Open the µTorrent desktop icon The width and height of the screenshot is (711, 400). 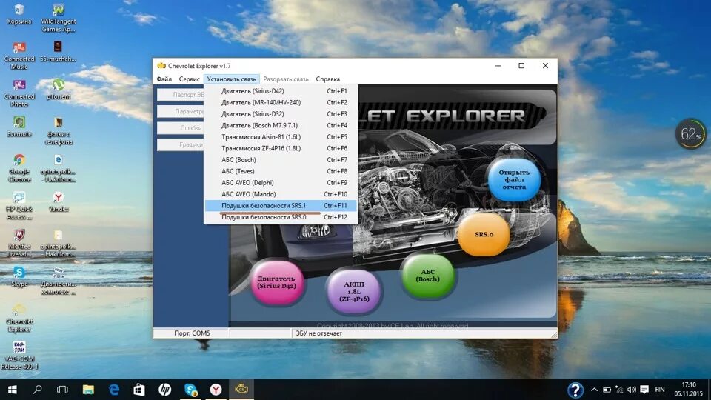[x=58, y=90]
